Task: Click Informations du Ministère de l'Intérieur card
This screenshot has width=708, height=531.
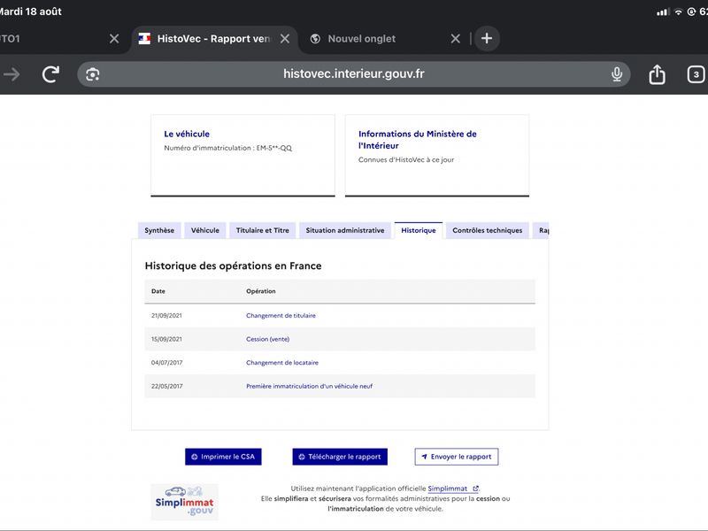Action: pos(437,156)
